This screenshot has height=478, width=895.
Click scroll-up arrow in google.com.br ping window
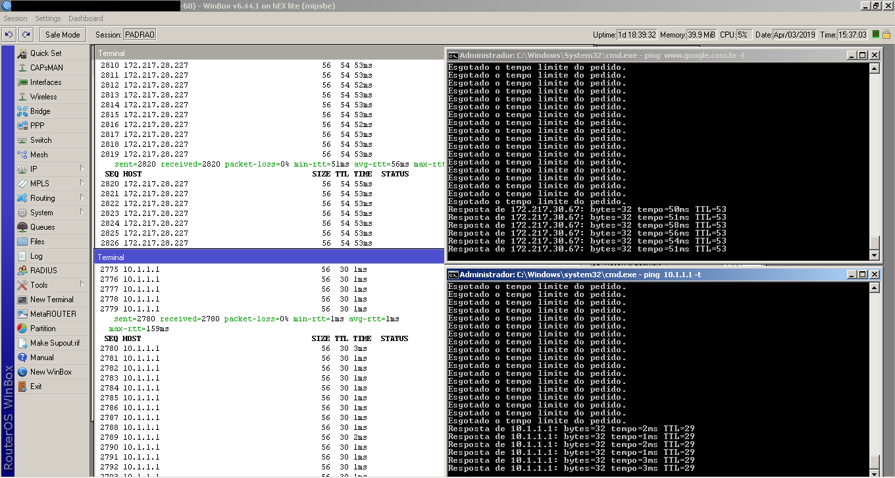[875, 67]
